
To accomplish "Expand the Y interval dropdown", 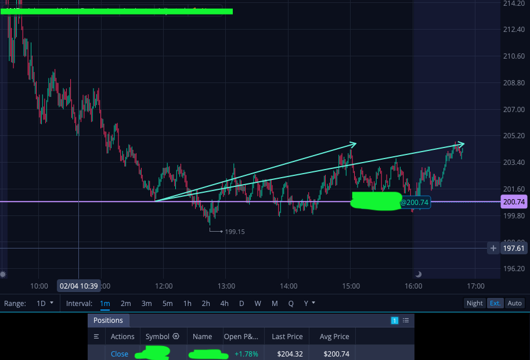I will click(x=309, y=303).
